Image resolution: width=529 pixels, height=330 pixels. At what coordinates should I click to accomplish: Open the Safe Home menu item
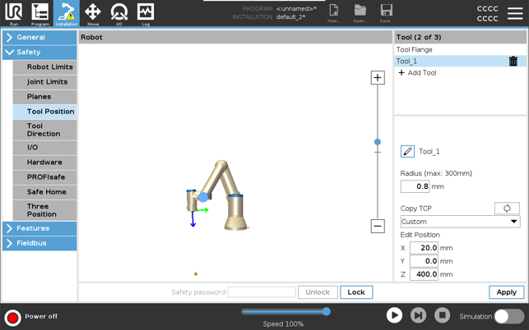point(47,192)
